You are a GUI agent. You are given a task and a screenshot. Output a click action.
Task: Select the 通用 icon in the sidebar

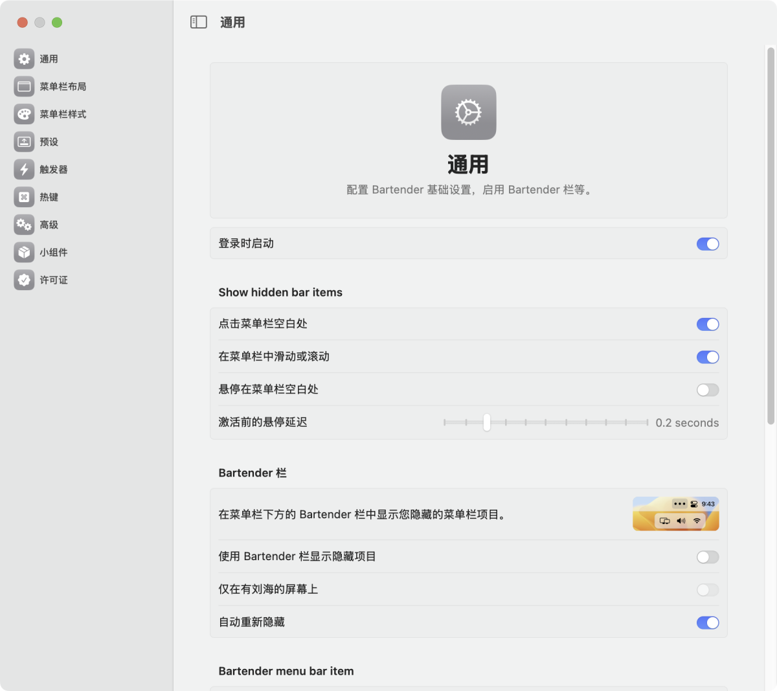tap(23, 58)
